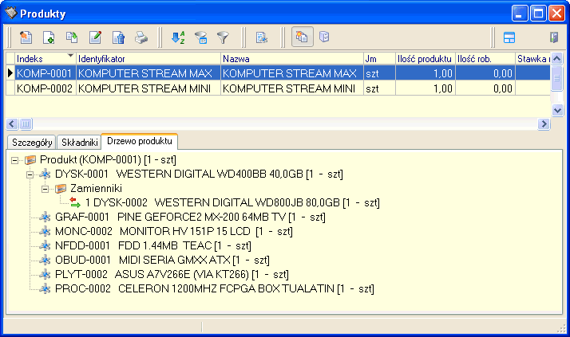Viewport: 570px width, 337px height.
Task: Click grid vertical scrollbar up arrow
Action: click(x=557, y=58)
